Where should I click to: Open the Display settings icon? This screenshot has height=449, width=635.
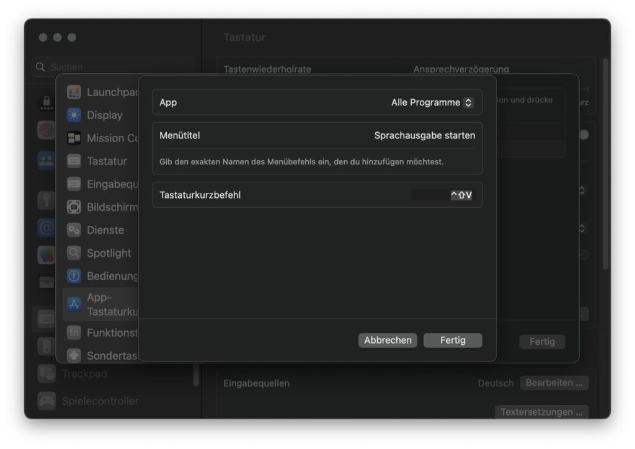[x=74, y=115]
